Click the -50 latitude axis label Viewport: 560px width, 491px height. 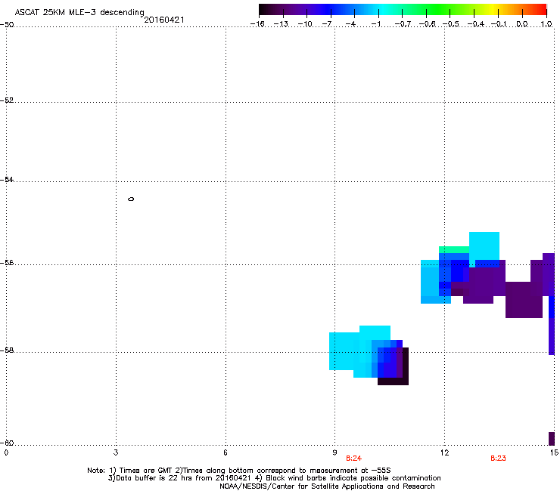tap(7, 25)
